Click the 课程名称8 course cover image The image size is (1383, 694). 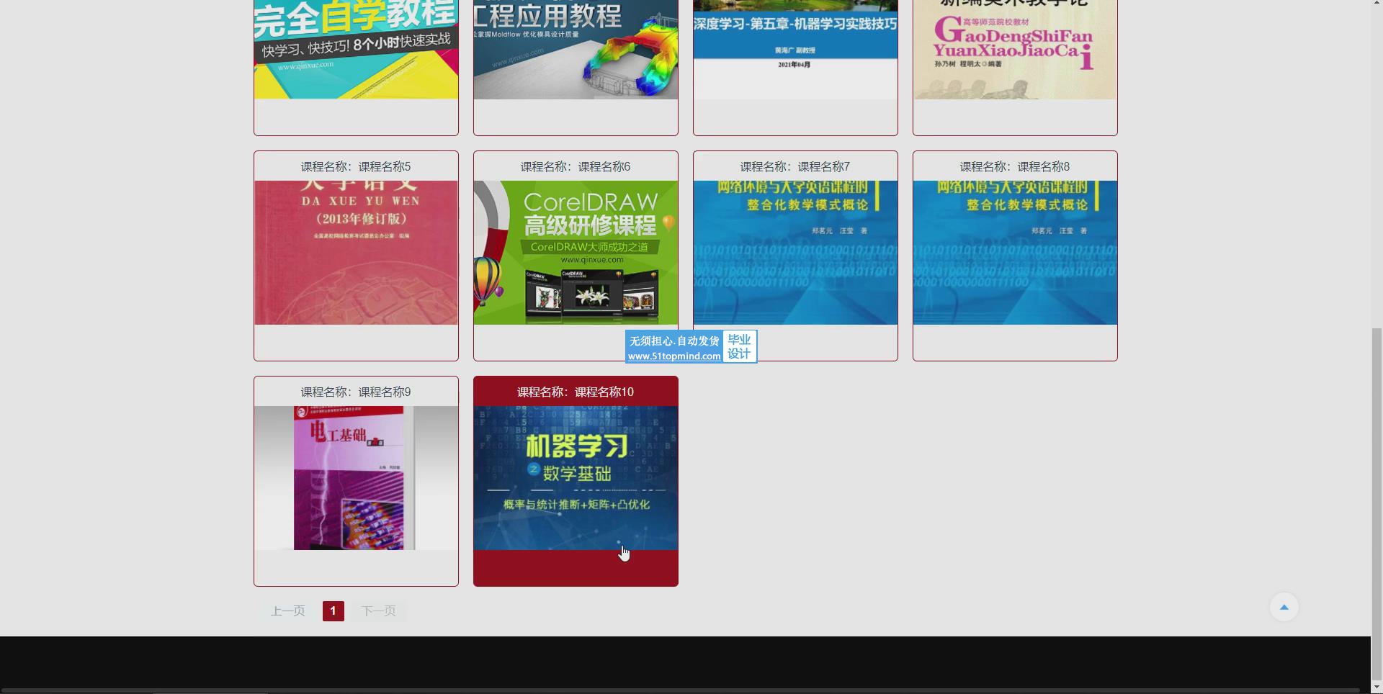pos(1015,252)
